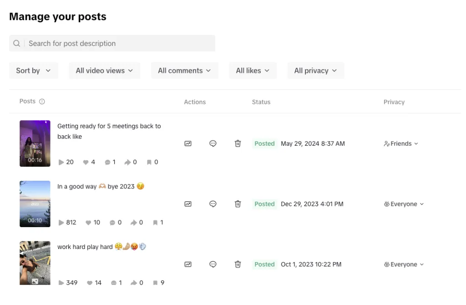Image resolution: width=466 pixels, height=305 pixels.
Task: Open comments for the 5 meetings post
Action: pyautogui.click(x=213, y=143)
